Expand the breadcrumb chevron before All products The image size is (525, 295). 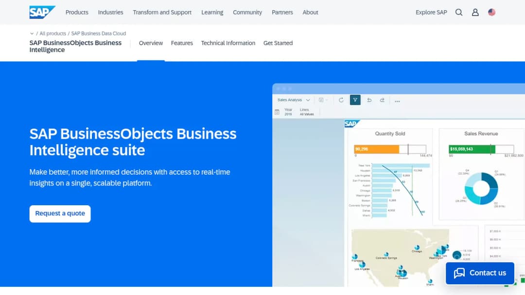(32, 33)
